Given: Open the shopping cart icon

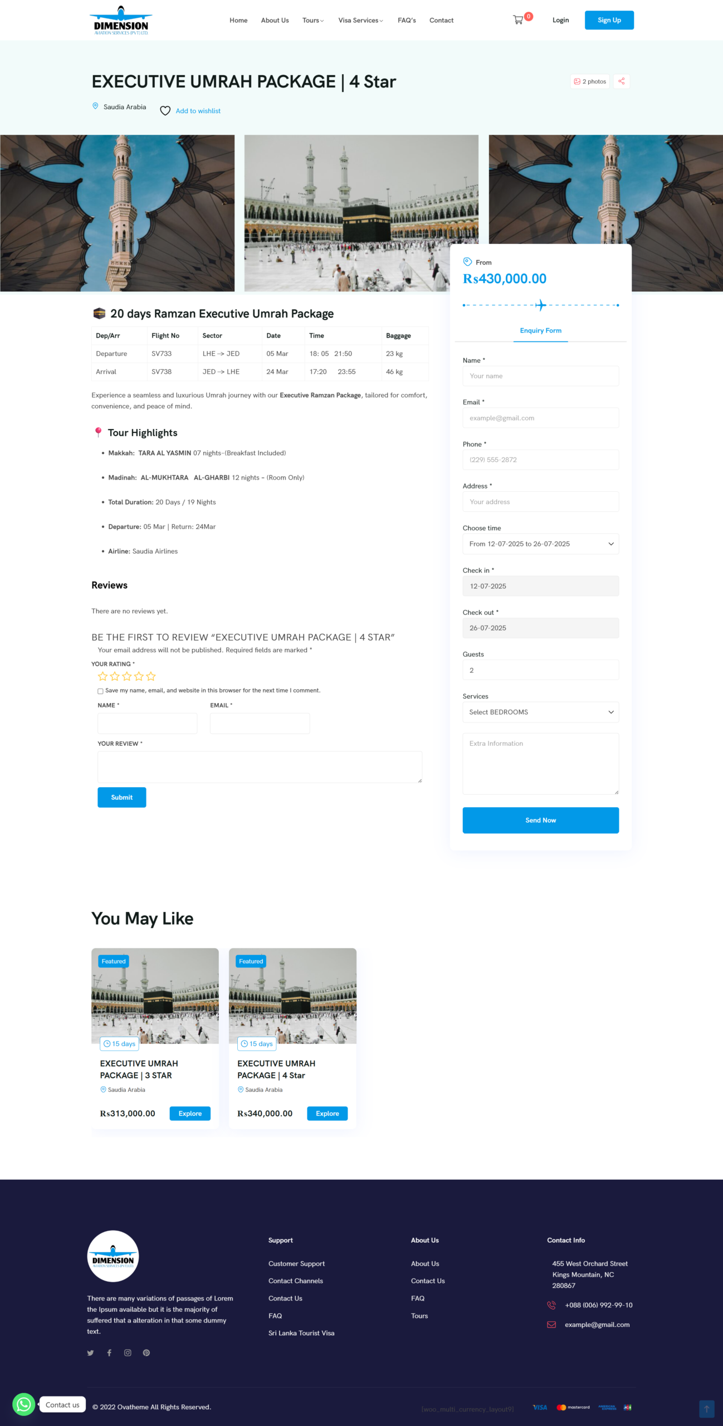Looking at the screenshot, I should click(x=519, y=20).
